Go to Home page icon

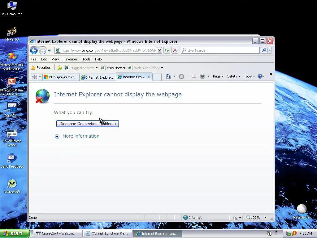pyautogui.click(x=168, y=76)
